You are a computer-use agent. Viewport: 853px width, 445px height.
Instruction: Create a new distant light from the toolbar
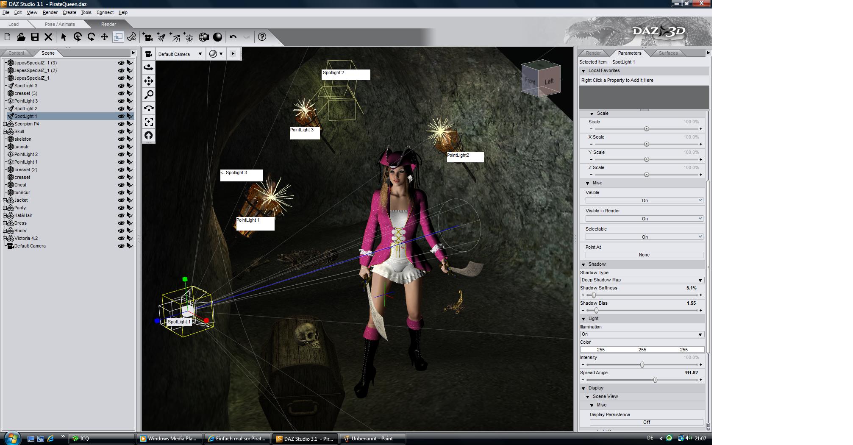tap(175, 37)
